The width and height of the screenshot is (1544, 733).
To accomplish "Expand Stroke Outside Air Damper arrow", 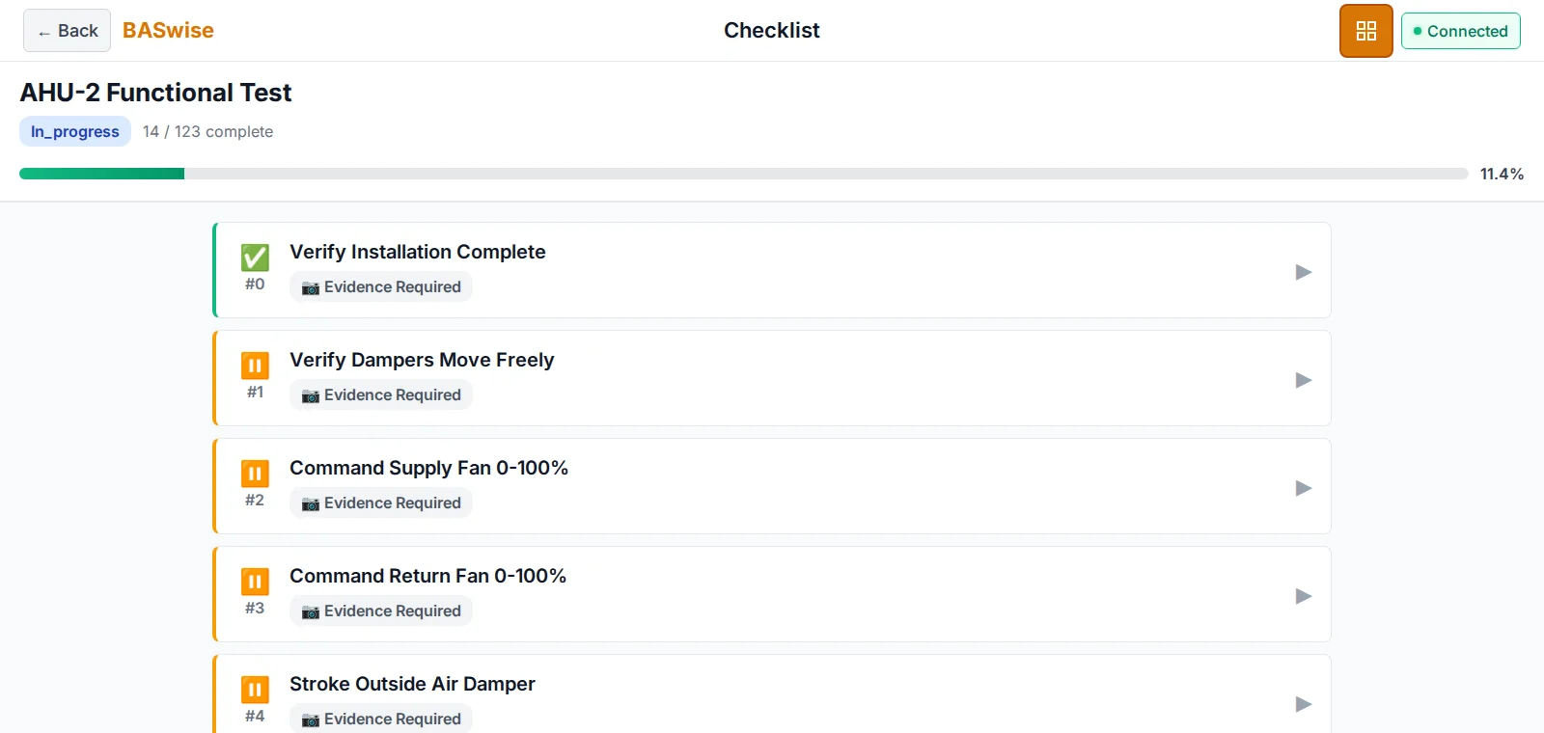I will 1303,704.
